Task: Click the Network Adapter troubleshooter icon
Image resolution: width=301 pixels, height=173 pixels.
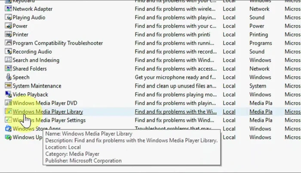Action: pyautogui.click(x=8, y=9)
